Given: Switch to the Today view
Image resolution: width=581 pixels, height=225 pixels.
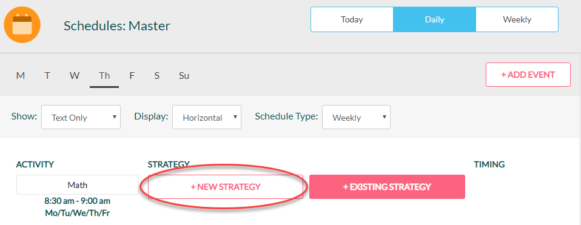Looking at the screenshot, I should click(x=352, y=19).
